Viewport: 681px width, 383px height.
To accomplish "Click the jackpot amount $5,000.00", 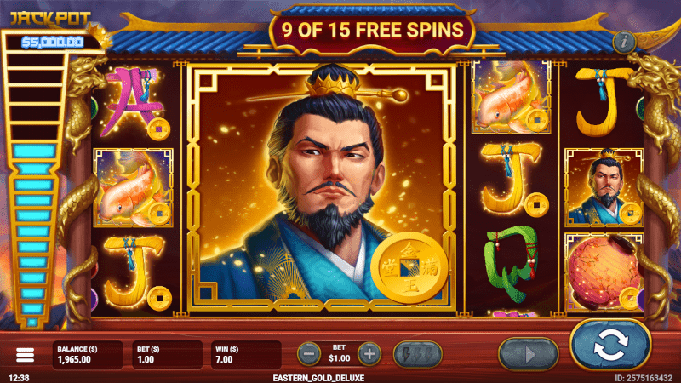I will coord(53,42).
